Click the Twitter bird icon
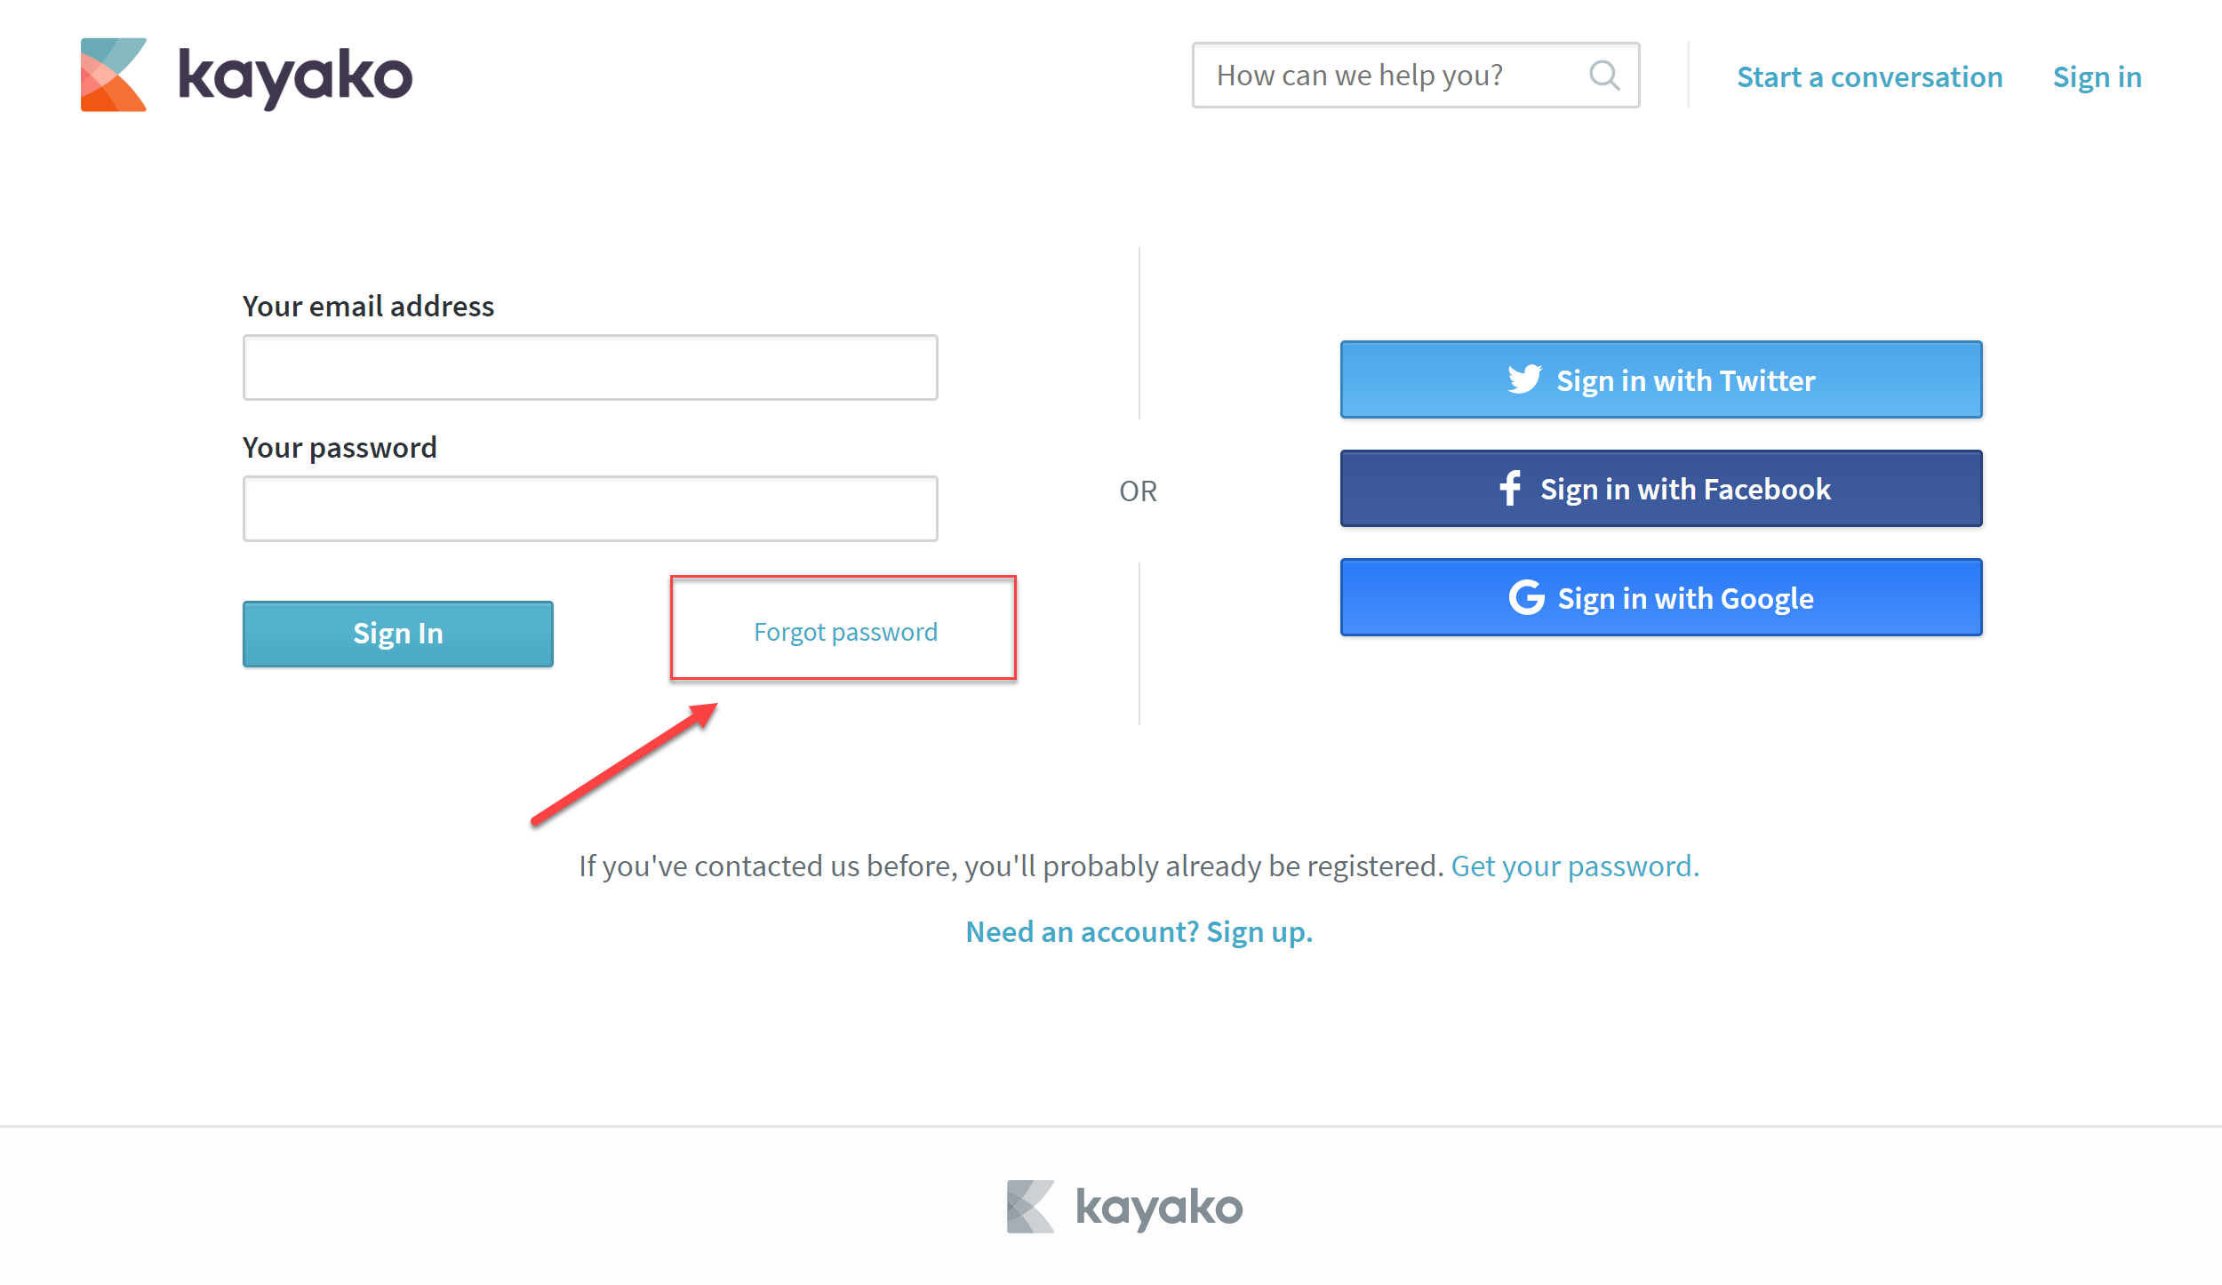This screenshot has height=1285, width=2222. (x=1524, y=379)
